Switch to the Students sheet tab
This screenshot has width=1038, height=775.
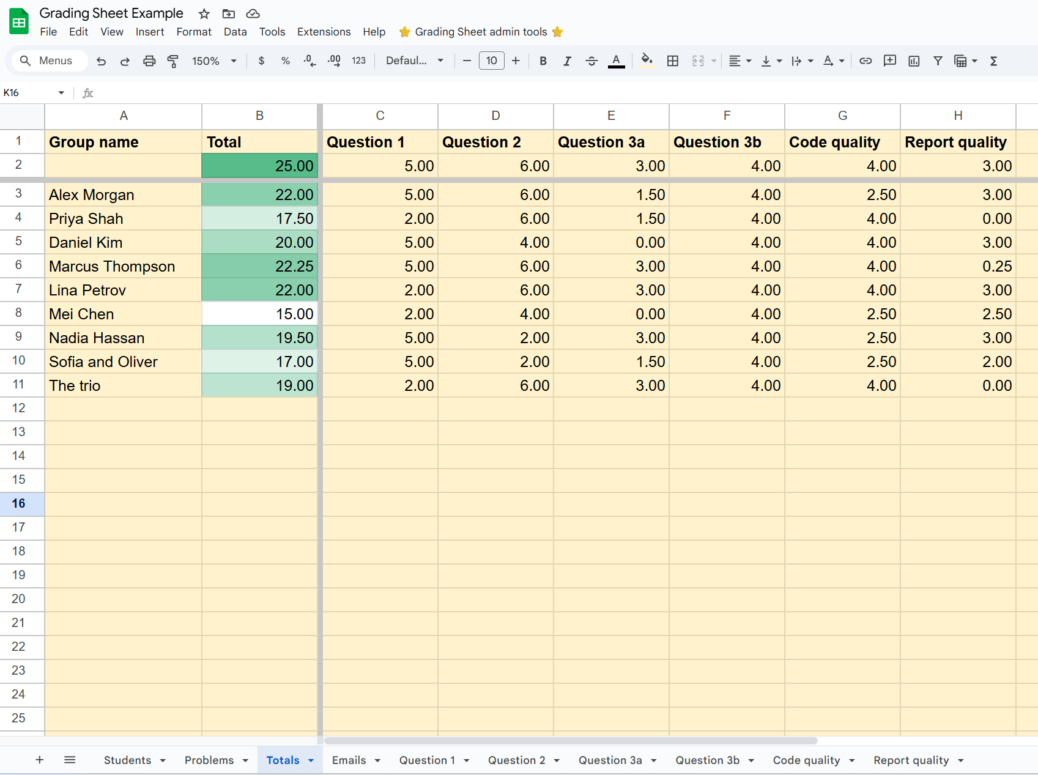coord(127,760)
